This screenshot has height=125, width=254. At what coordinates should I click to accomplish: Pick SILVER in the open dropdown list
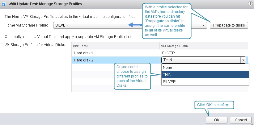tap(205, 82)
